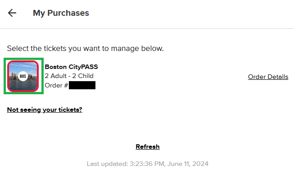
Task: Click the My Purchases page heading
Action: point(61,13)
